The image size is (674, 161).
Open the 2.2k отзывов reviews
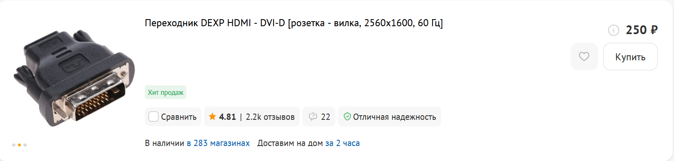tap(270, 117)
